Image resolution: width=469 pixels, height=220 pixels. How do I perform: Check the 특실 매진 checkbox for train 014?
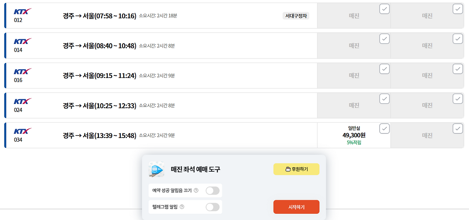(x=458, y=39)
